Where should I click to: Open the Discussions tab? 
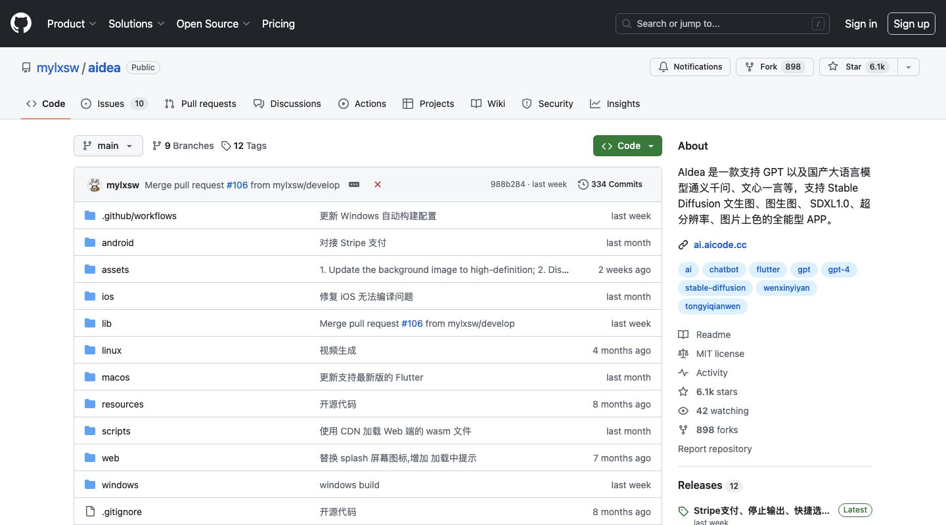pyautogui.click(x=287, y=104)
